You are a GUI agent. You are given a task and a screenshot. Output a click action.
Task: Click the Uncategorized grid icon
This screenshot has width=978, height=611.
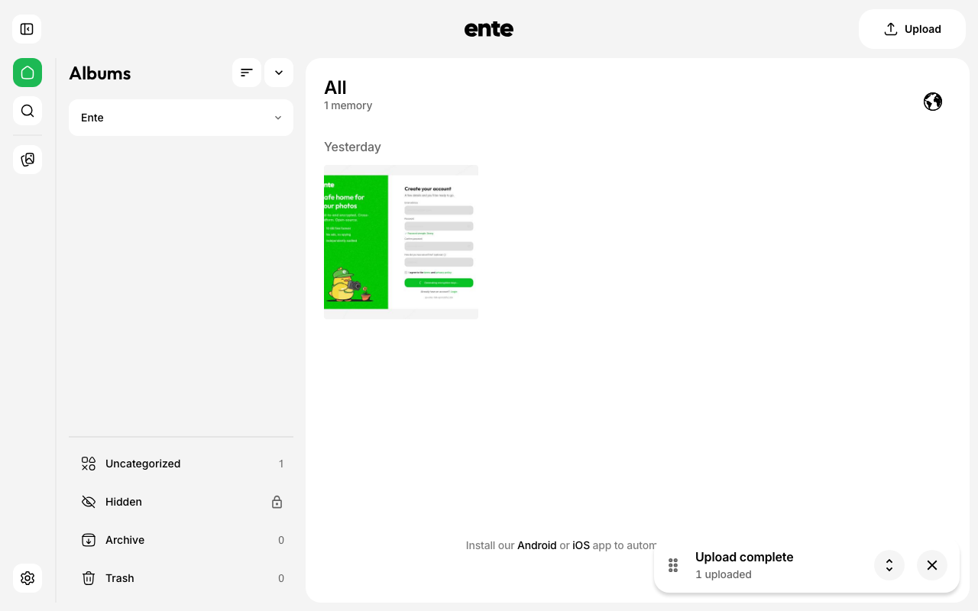89,464
